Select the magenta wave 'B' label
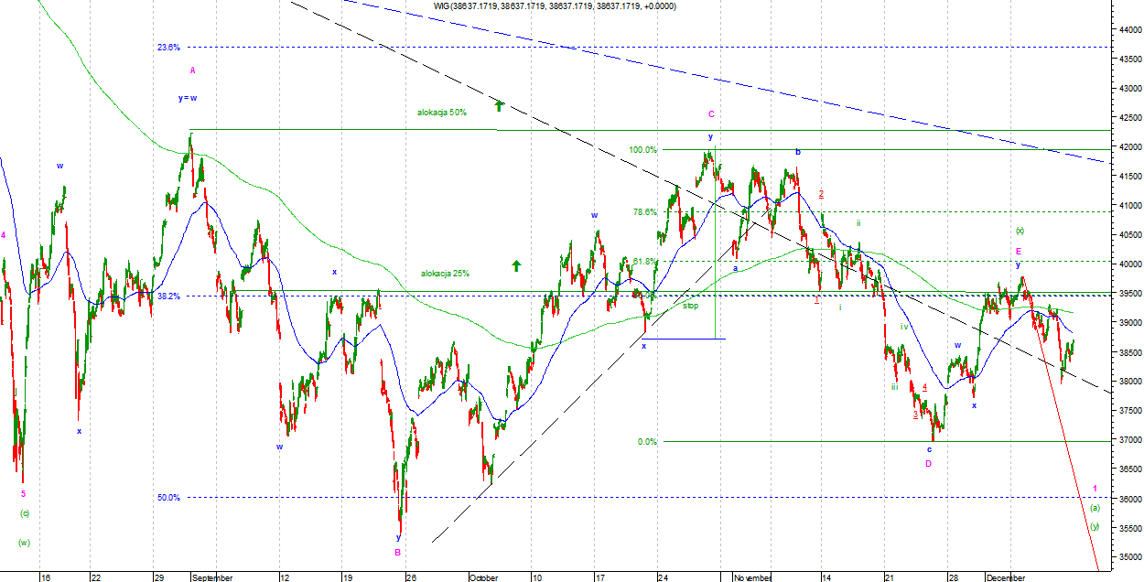Viewport: 1144px width, 582px height. pyautogui.click(x=397, y=553)
